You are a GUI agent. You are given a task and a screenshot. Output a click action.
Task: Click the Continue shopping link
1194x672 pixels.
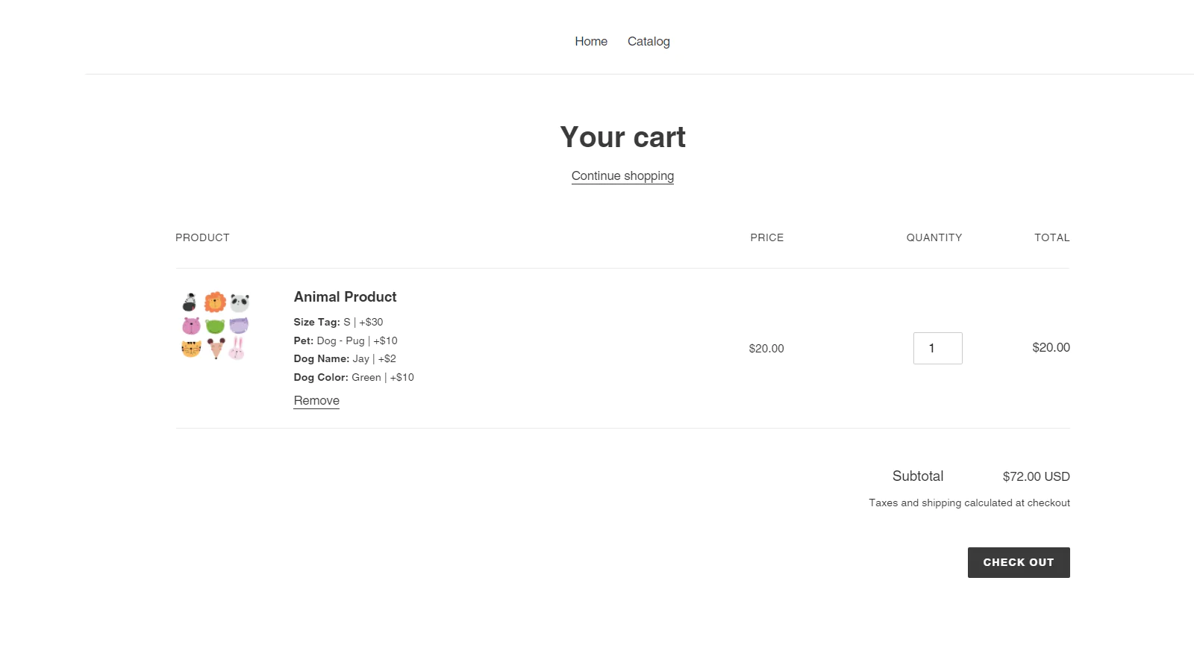(622, 176)
